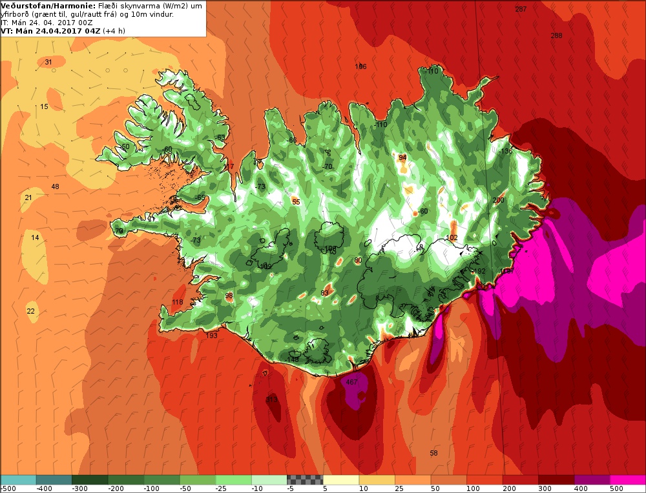Click the map value 288 in the northeast ocean
Screen dimensions: 646x493
557,35
